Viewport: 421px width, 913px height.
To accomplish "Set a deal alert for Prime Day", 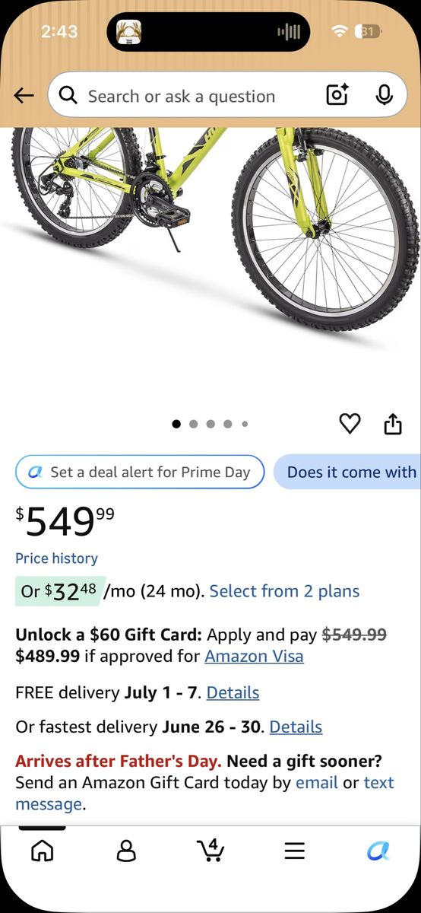I will coord(140,472).
